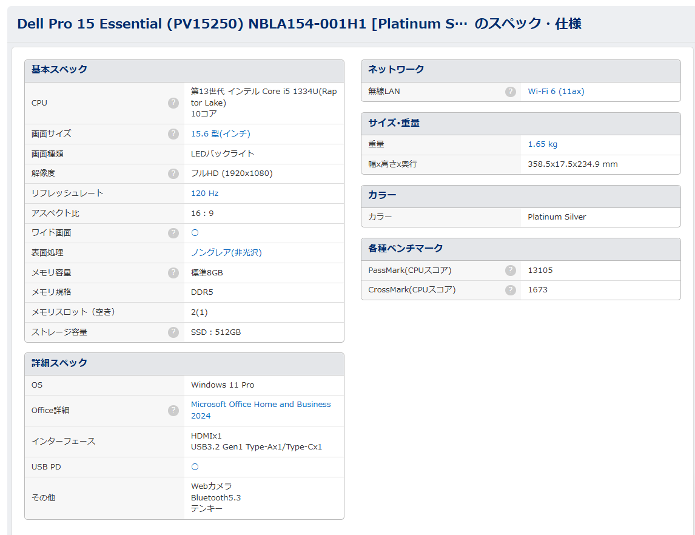Open the help icon for PassMark(CPUスコア)

tap(511, 271)
